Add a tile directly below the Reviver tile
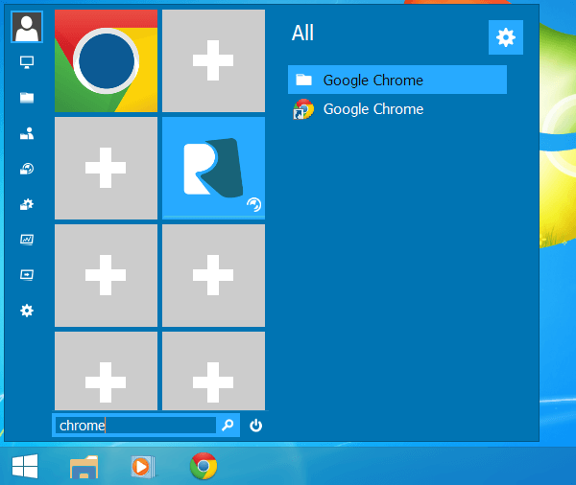 point(213,275)
